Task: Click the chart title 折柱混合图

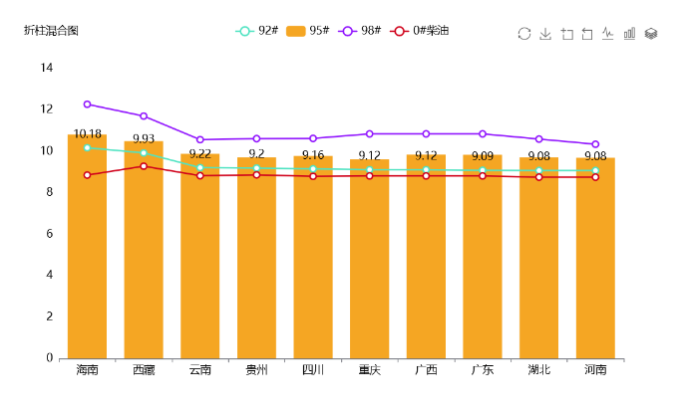Action: [x=51, y=31]
